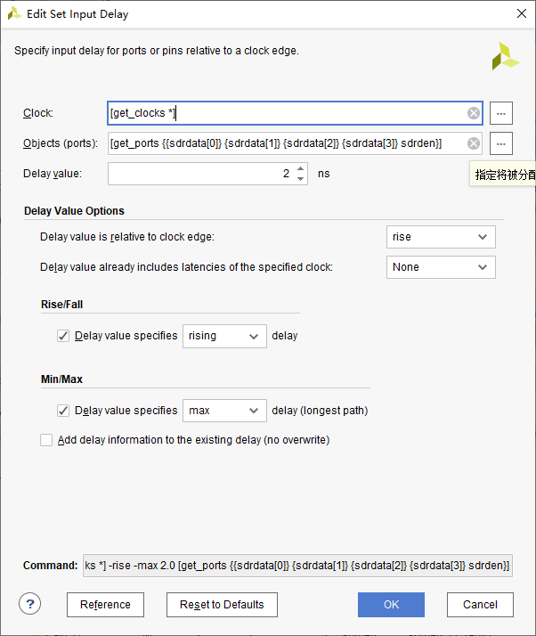Open the latencies None dropdown
The image size is (536, 636).
pyautogui.click(x=441, y=267)
